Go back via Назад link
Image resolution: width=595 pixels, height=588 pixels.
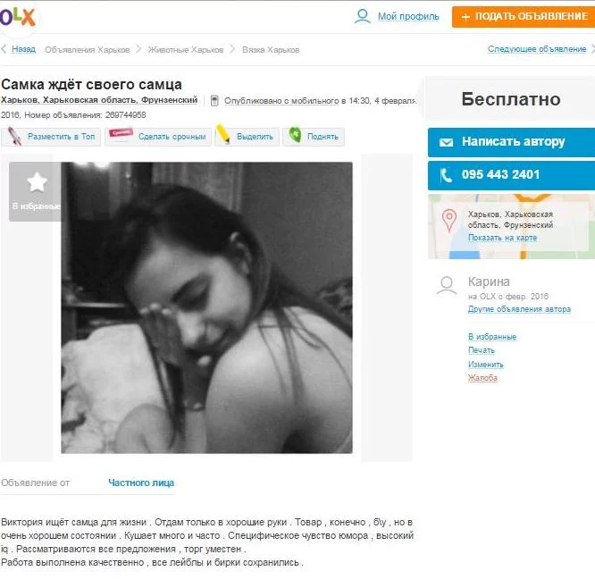tap(23, 49)
